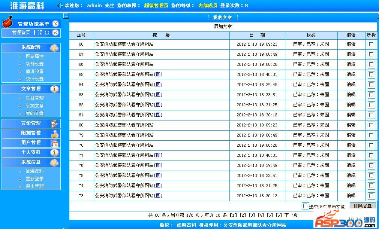Click 编辑 for article ID 84
The height and width of the screenshot is (229, 379).
point(351,85)
